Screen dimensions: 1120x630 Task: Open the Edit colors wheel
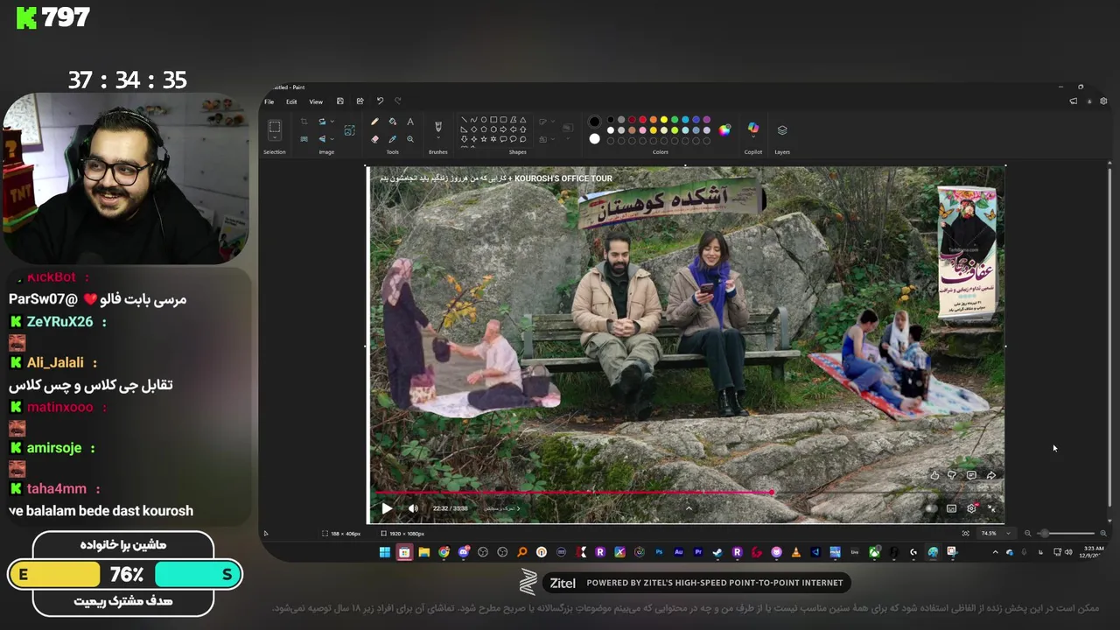pos(724,129)
